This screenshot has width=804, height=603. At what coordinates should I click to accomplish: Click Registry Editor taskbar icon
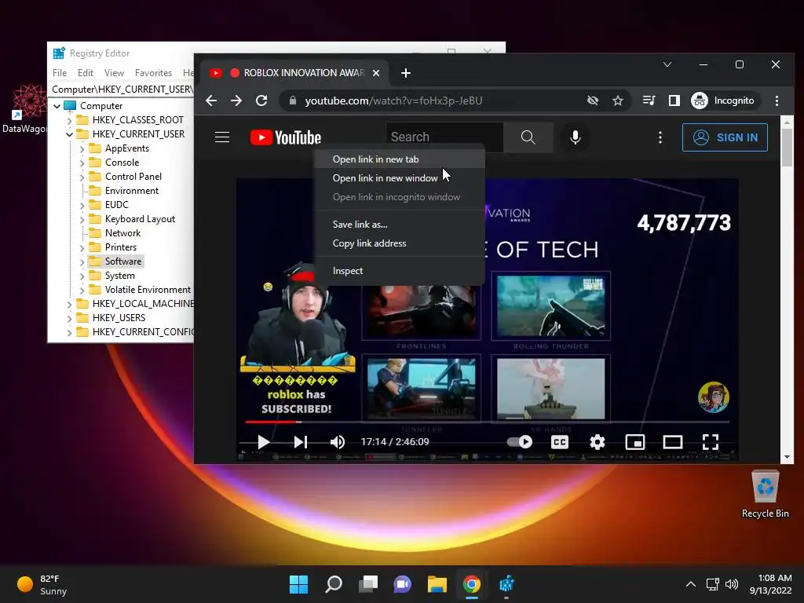pos(506,584)
